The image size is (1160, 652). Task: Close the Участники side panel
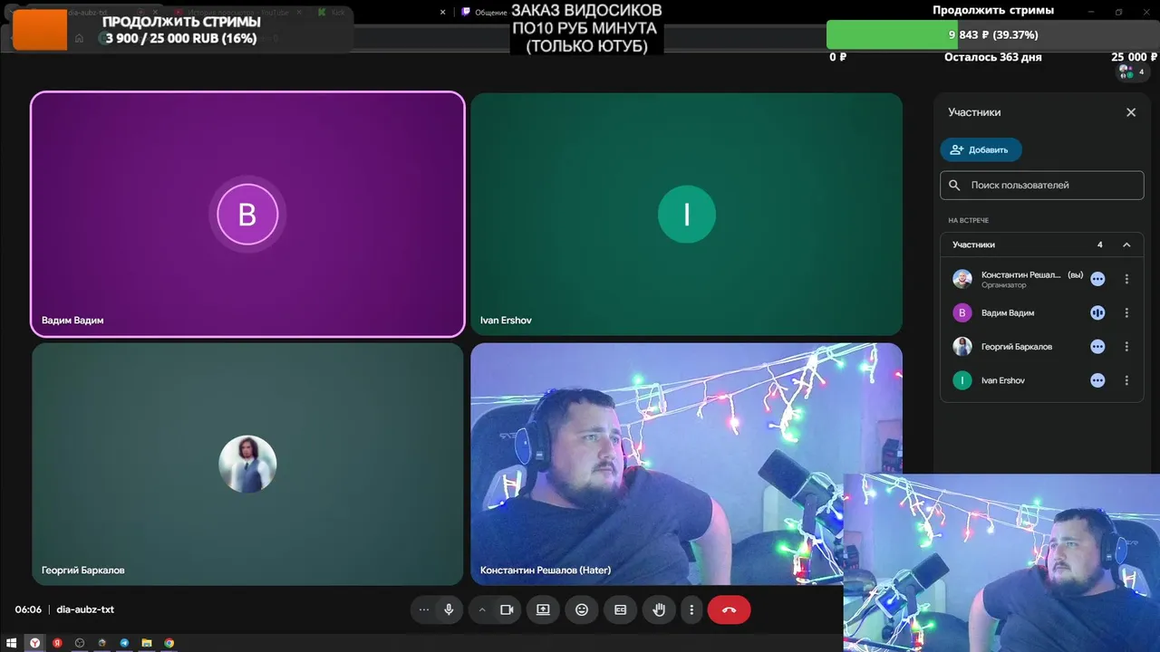[x=1131, y=112]
